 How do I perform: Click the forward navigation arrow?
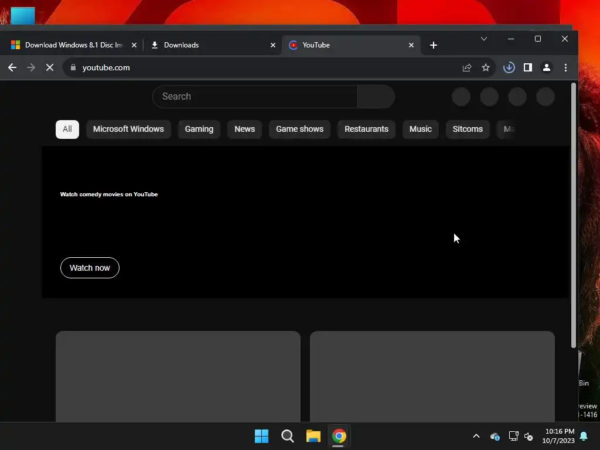coord(31,68)
